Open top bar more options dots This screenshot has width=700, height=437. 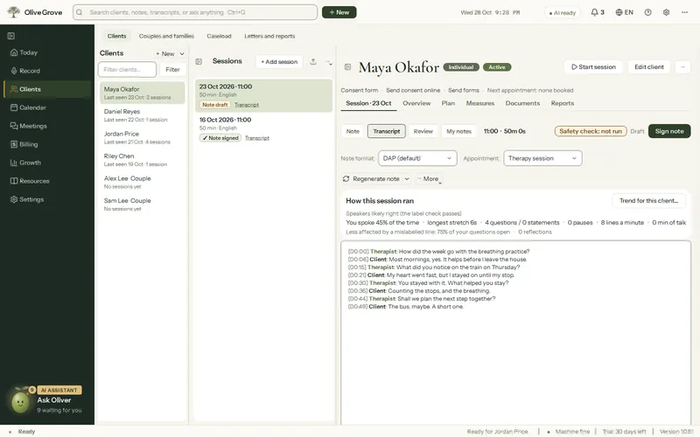pyautogui.click(x=685, y=12)
